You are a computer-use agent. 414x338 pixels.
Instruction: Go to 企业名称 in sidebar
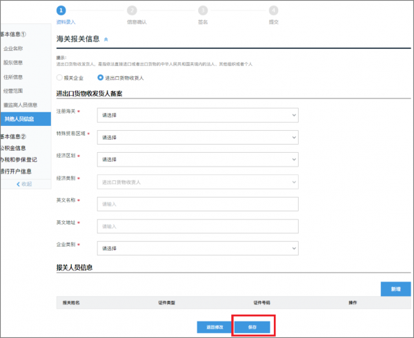[13, 49]
